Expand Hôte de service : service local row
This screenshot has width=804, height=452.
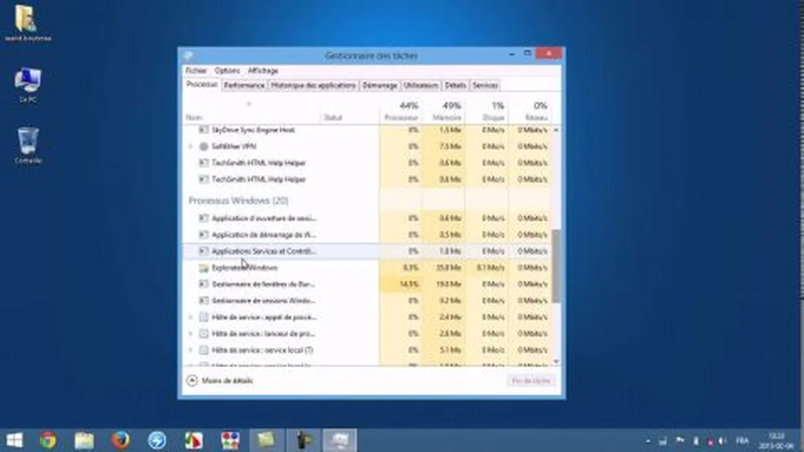point(190,350)
